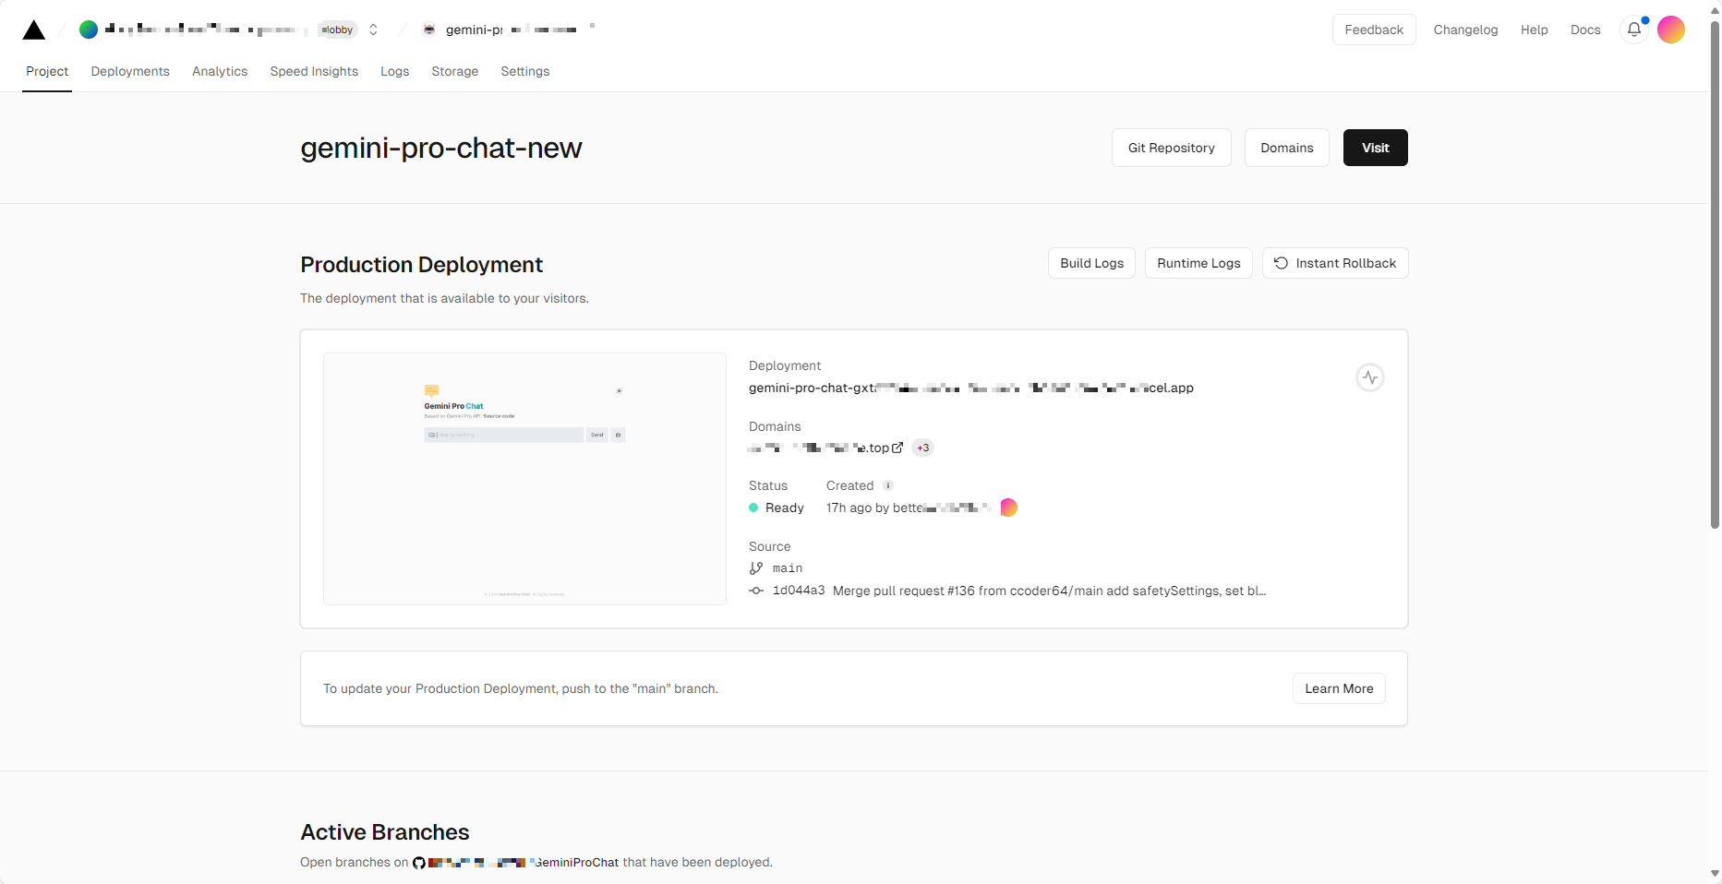
Task: Expand the team switcher chevrons
Action: tap(373, 30)
